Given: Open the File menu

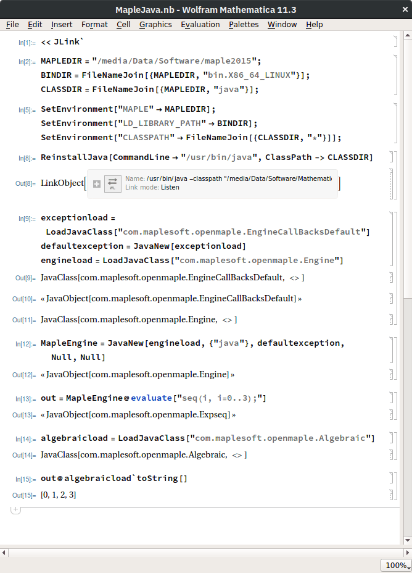Looking at the screenshot, I should pyautogui.click(x=12, y=25).
